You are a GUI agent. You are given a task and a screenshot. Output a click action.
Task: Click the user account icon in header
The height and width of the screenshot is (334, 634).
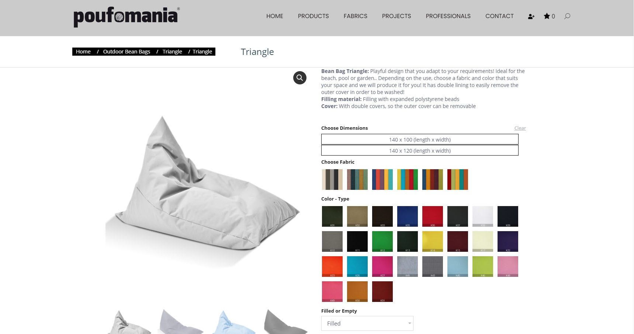[531, 16]
